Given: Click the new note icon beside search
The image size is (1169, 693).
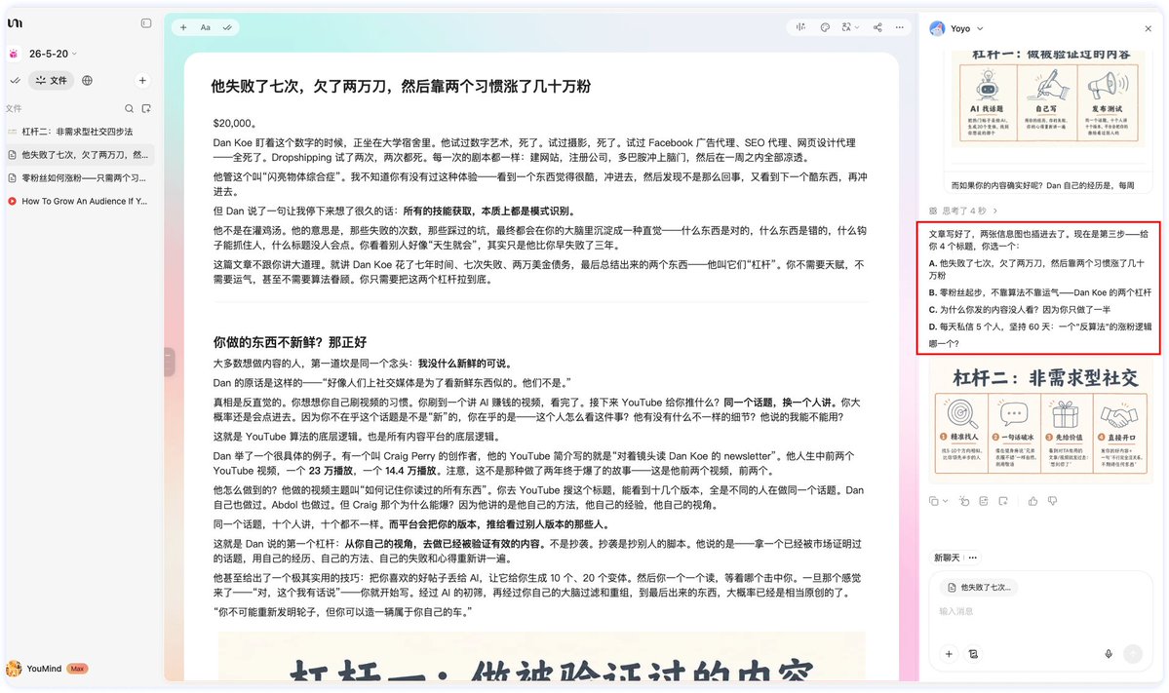Looking at the screenshot, I should click(x=146, y=109).
